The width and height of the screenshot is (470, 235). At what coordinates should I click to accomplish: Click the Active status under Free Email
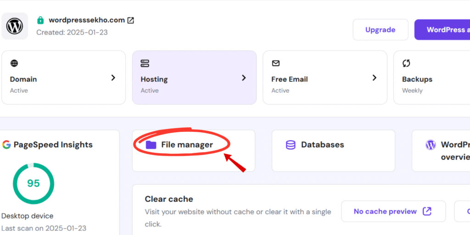tap(280, 90)
